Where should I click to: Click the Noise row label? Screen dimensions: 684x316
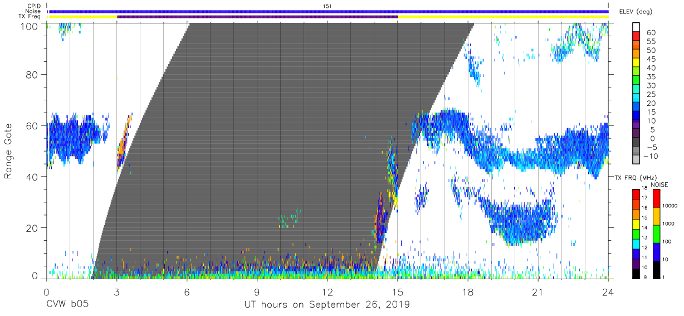pos(34,11)
